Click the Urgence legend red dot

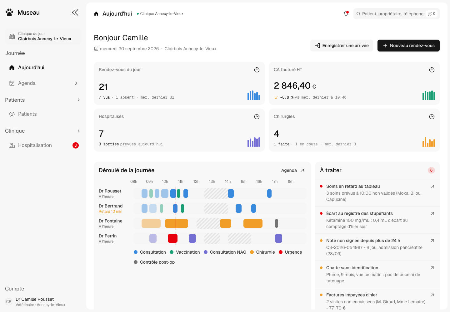(x=281, y=252)
